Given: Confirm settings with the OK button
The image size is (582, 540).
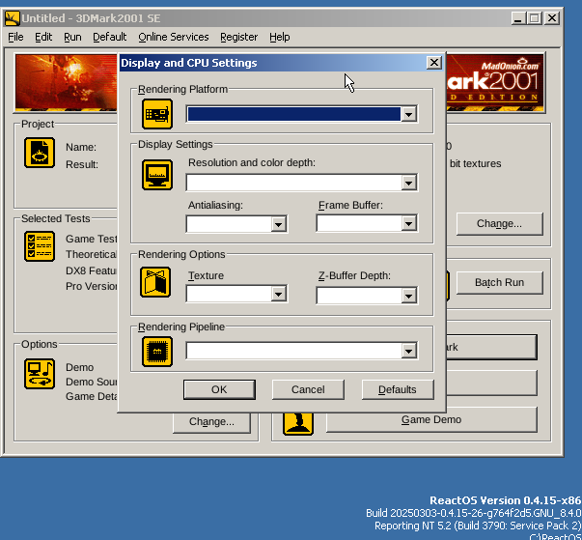Looking at the screenshot, I should coord(219,389).
